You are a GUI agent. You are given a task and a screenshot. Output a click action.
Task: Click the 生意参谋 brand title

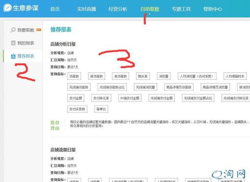25,8
